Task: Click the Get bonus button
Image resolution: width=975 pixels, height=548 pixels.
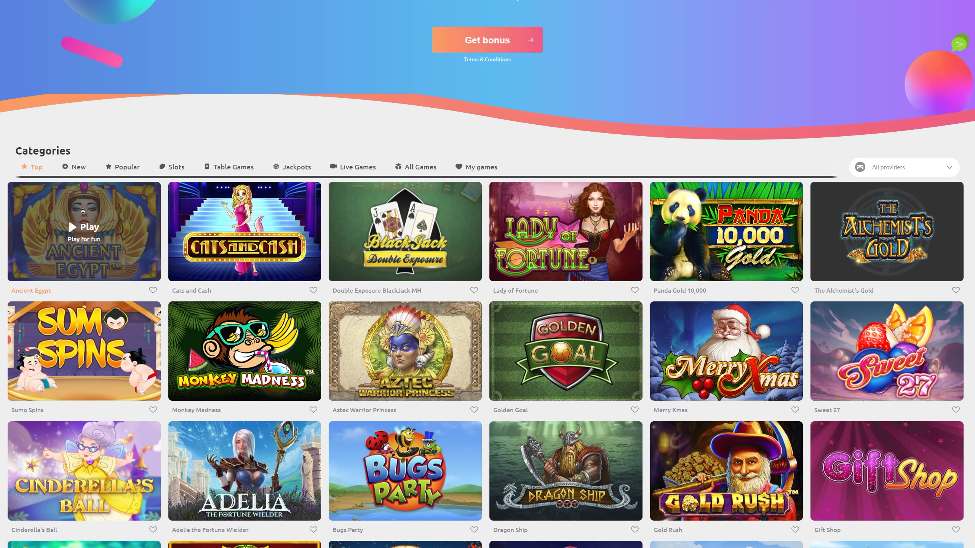Action: pyautogui.click(x=487, y=40)
